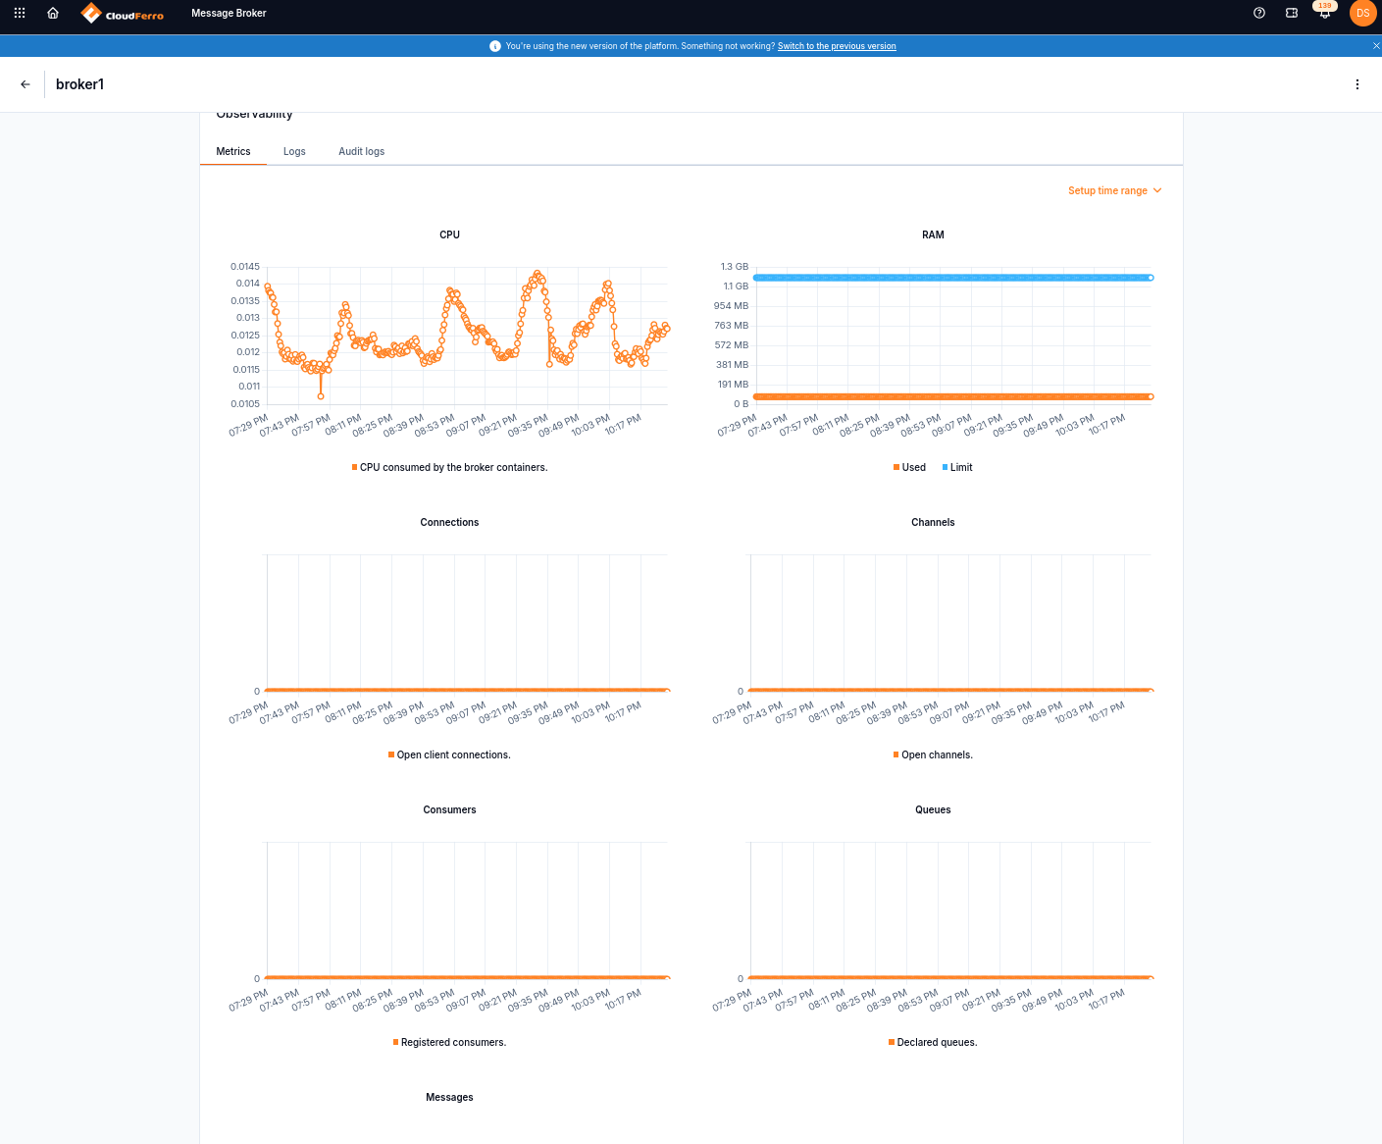1382x1144 pixels.
Task: Dismiss the new-version banner
Action: point(1376,46)
